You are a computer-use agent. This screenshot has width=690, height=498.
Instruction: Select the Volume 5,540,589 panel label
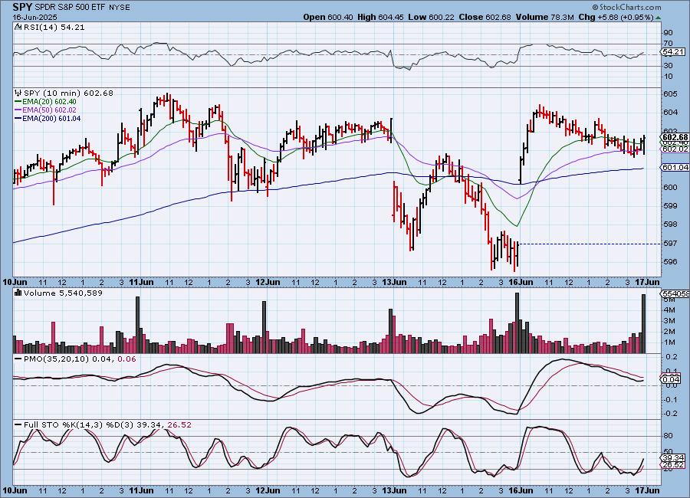click(x=63, y=293)
